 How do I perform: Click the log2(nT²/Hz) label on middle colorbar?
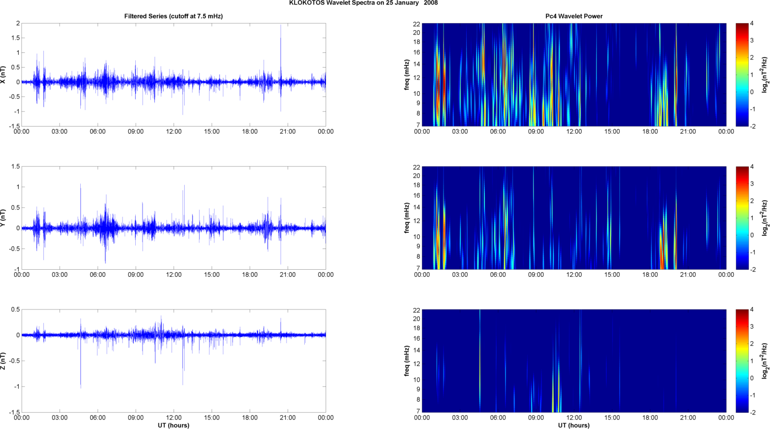tap(765, 218)
